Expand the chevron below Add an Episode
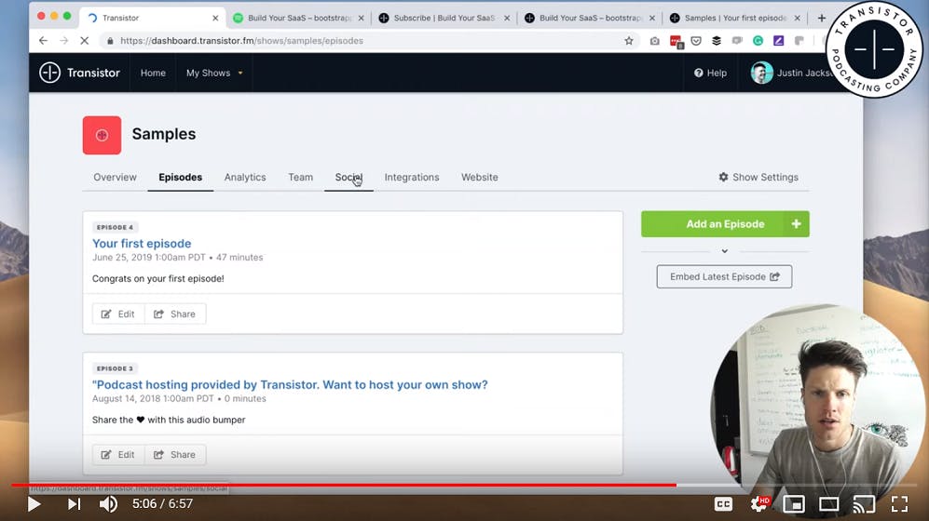 [725, 251]
